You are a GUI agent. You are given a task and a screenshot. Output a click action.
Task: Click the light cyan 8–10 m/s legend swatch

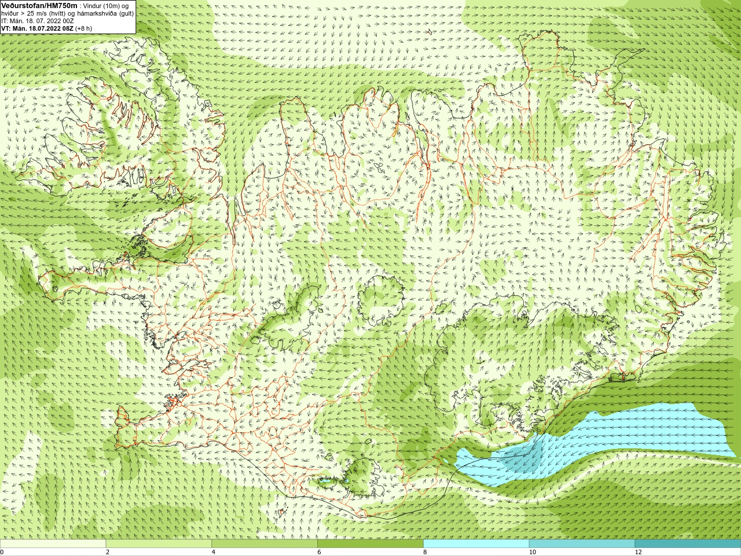[x=476, y=544]
